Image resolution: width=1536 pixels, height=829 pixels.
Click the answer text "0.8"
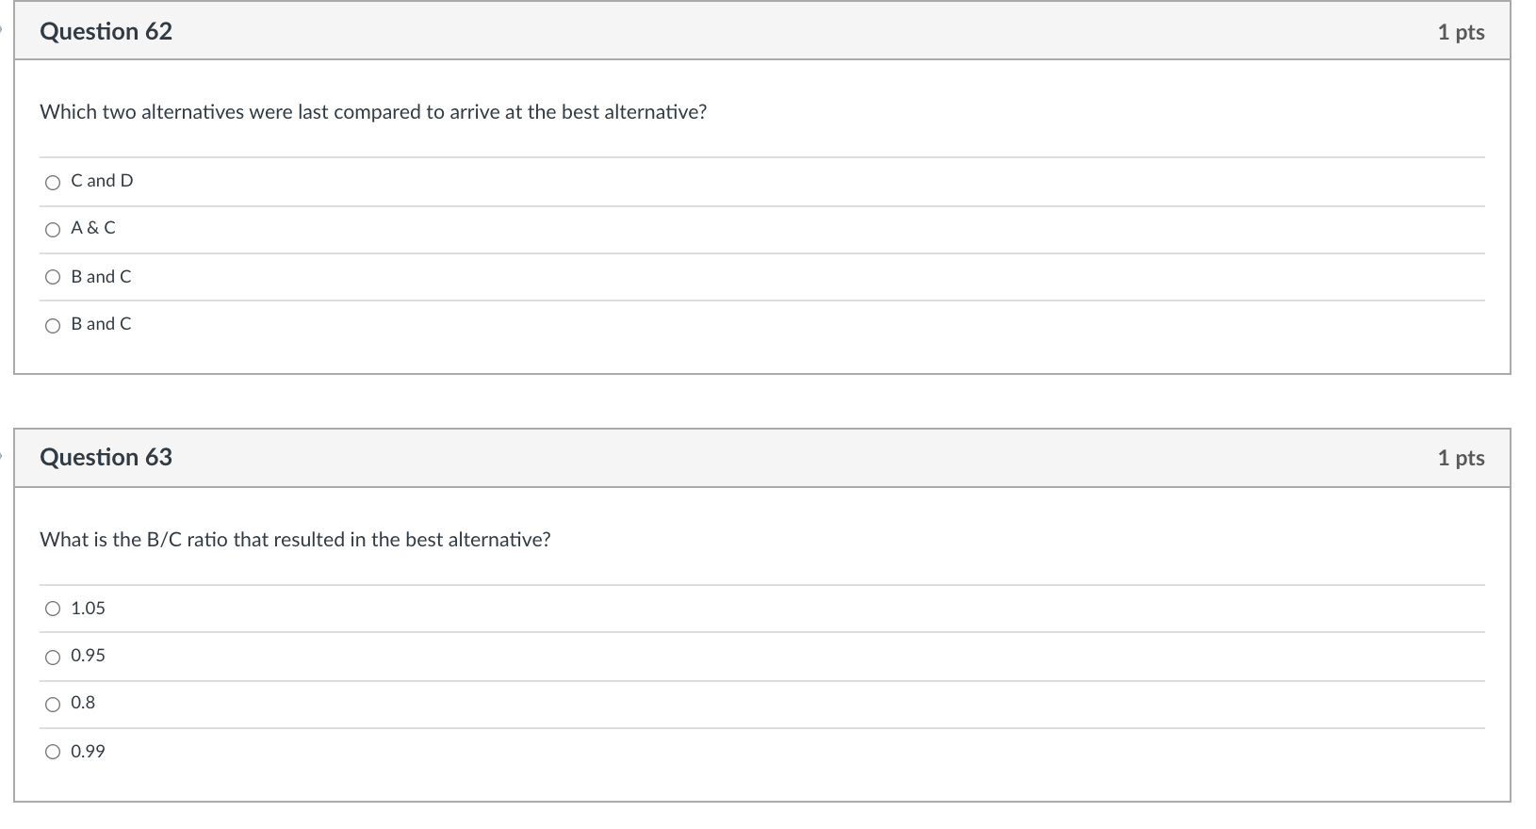click(x=82, y=703)
